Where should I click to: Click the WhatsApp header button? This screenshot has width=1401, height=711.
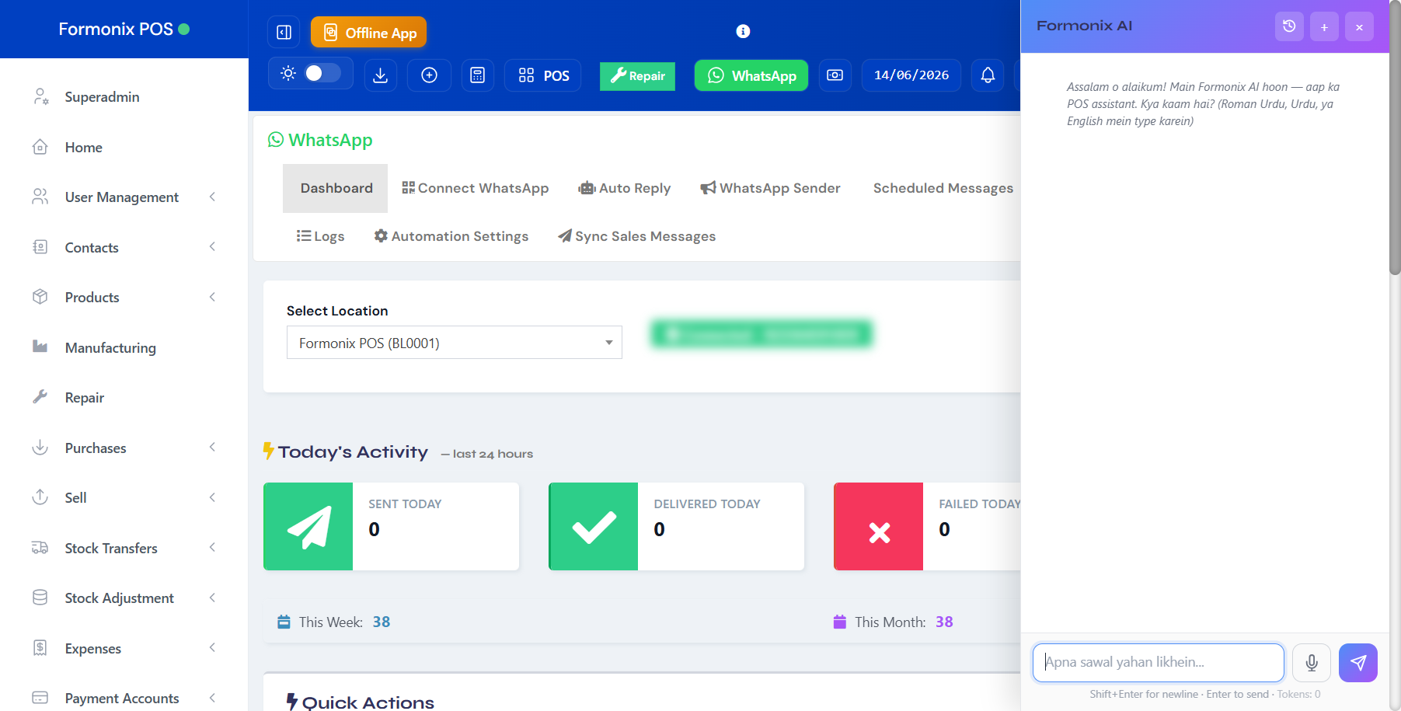[751, 75]
